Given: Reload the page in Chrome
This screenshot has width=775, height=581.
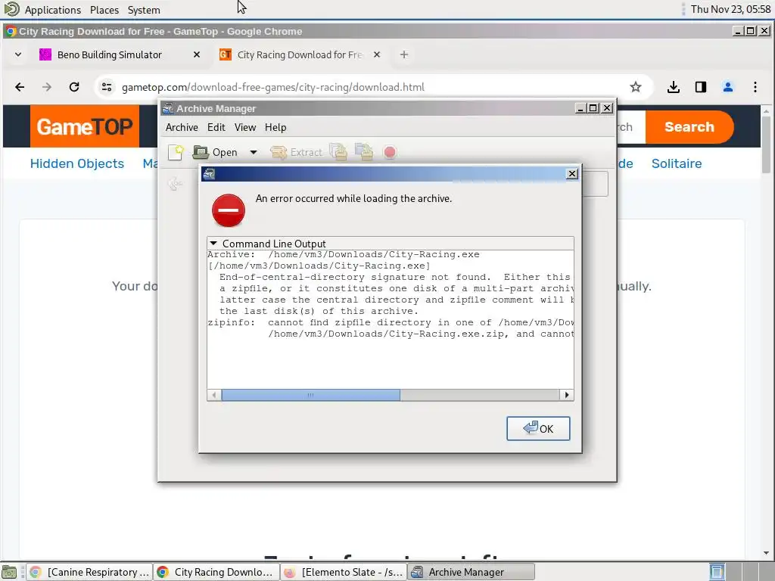Looking at the screenshot, I should [x=74, y=87].
